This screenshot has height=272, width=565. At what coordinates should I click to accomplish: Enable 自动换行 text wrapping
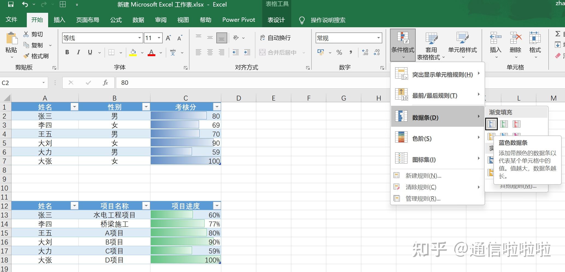click(276, 38)
